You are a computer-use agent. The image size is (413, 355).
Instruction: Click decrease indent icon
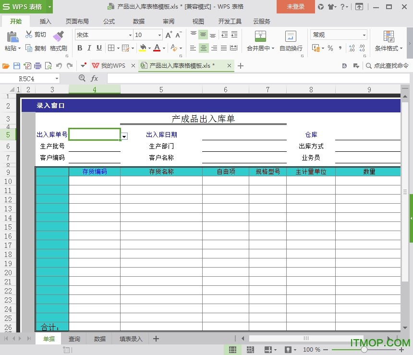224,34
